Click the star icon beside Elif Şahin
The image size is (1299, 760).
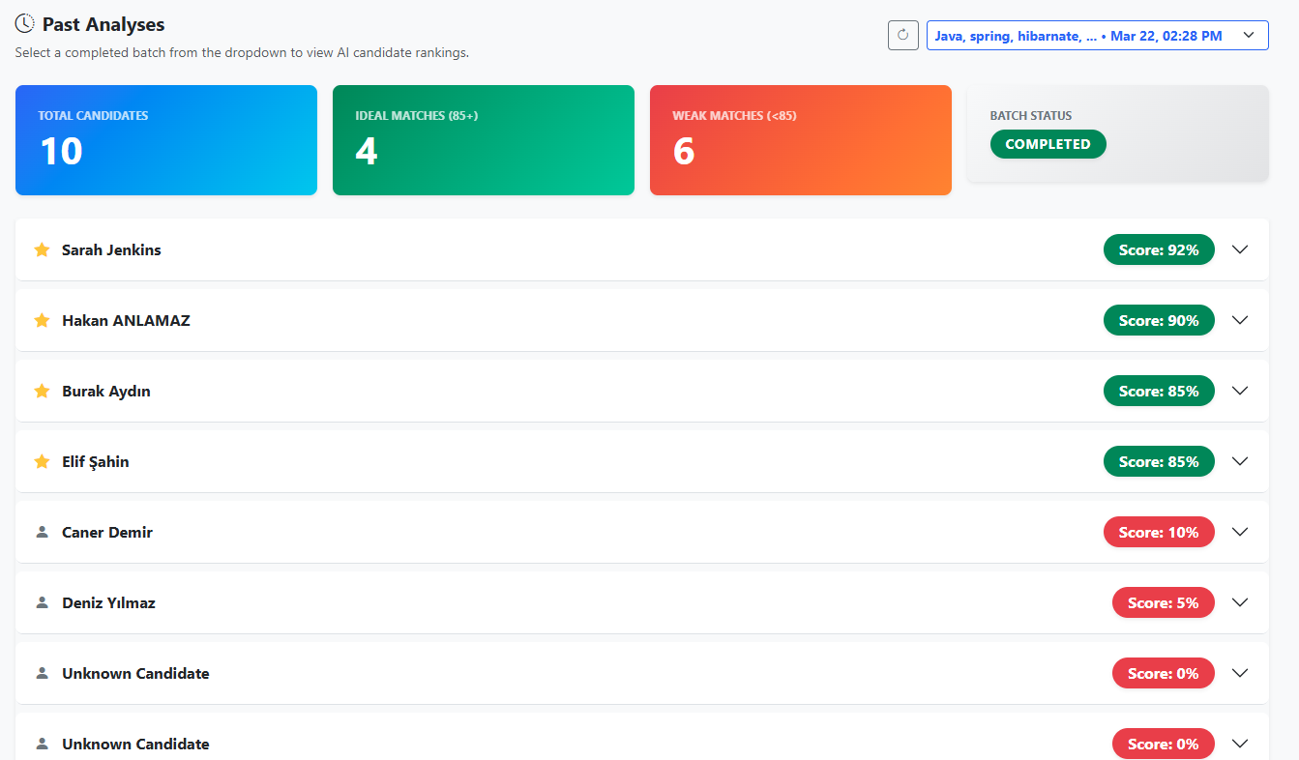(x=41, y=461)
